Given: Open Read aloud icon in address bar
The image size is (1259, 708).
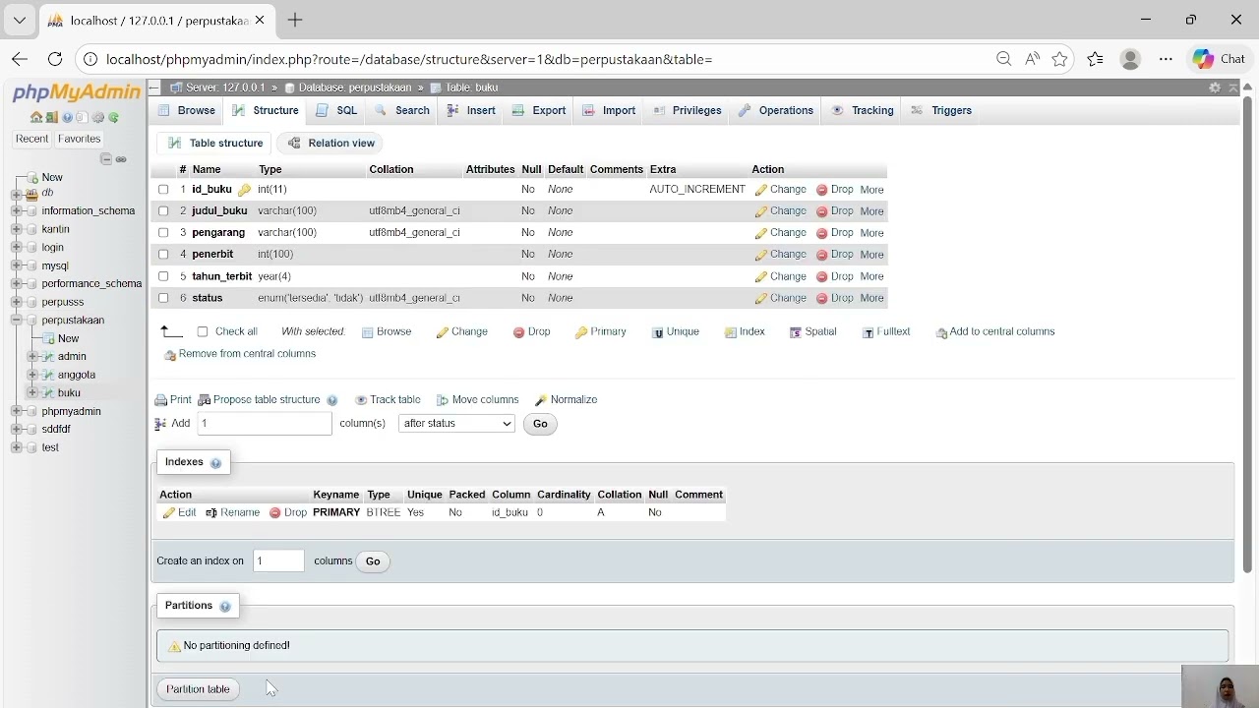Looking at the screenshot, I should point(1032,59).
